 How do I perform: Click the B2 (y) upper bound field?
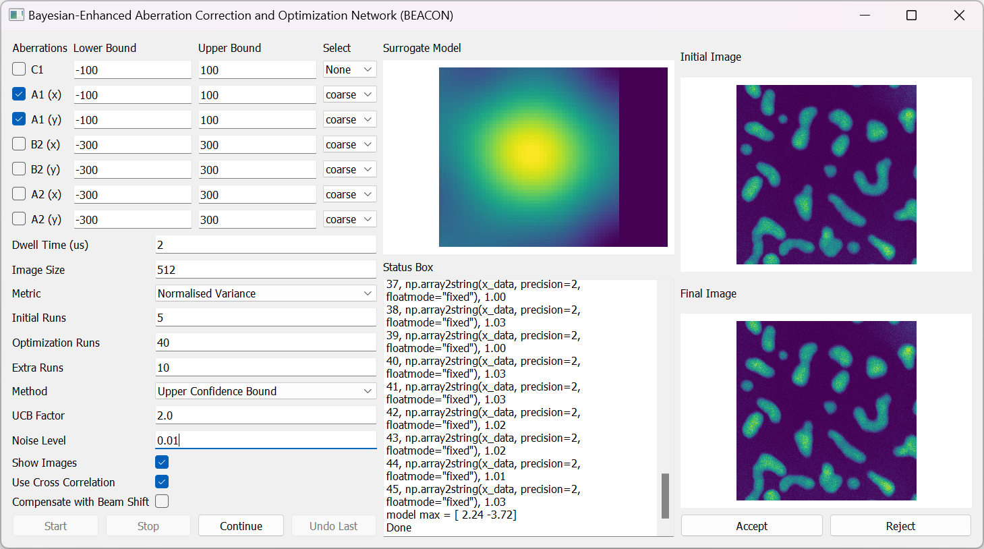(x=257, y=169)
